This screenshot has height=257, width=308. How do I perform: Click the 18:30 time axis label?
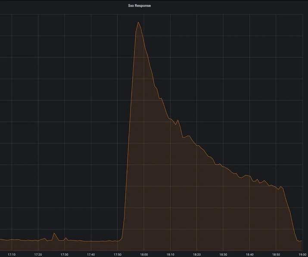click(x=223, y=255)
